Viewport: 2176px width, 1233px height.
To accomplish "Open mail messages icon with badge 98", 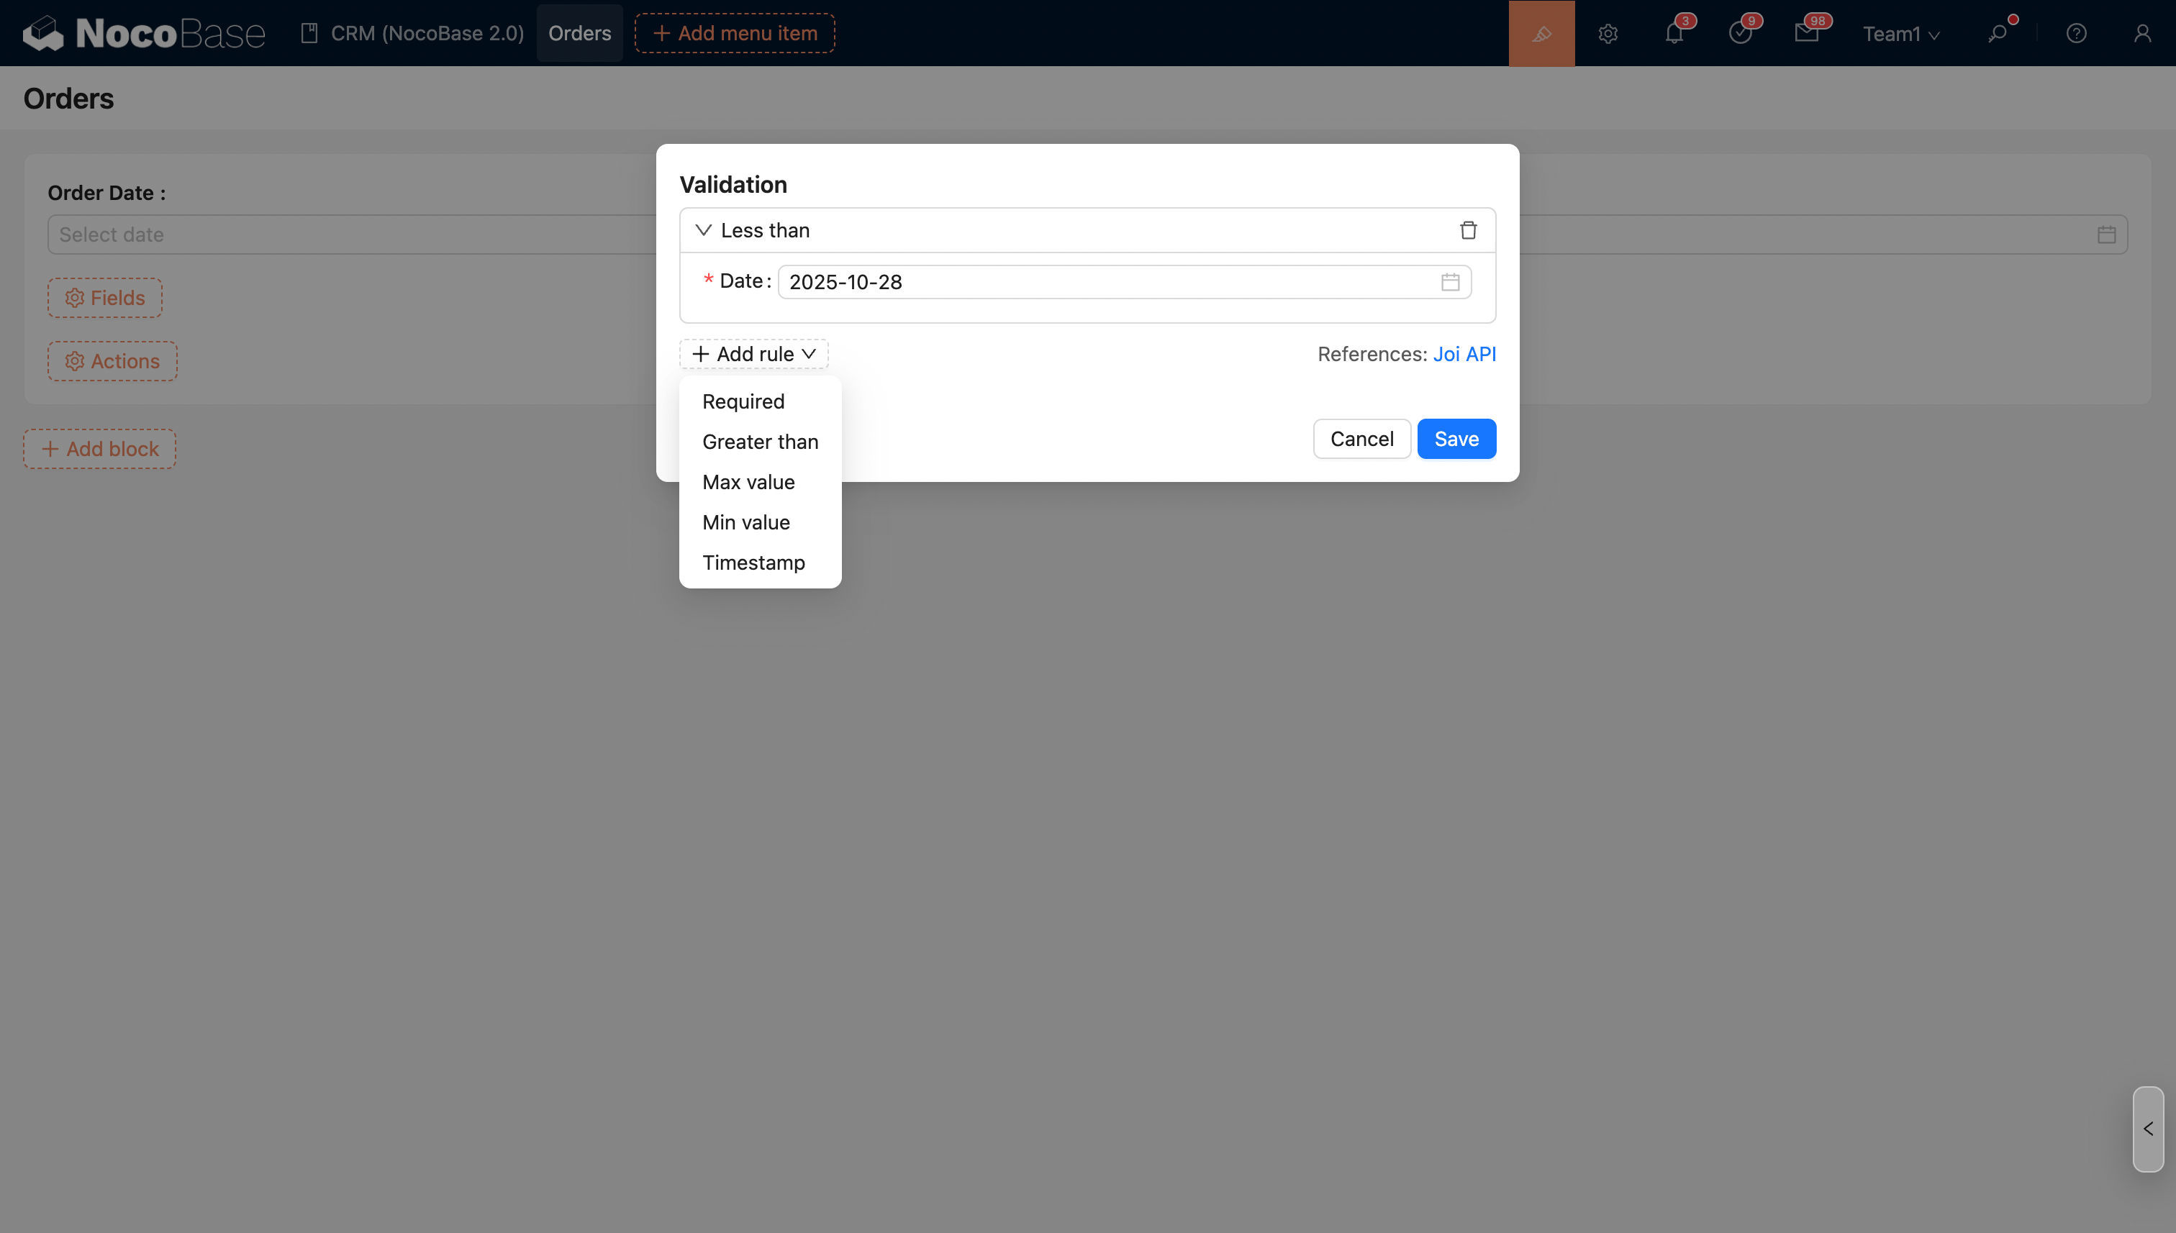I will point(1806,34).
